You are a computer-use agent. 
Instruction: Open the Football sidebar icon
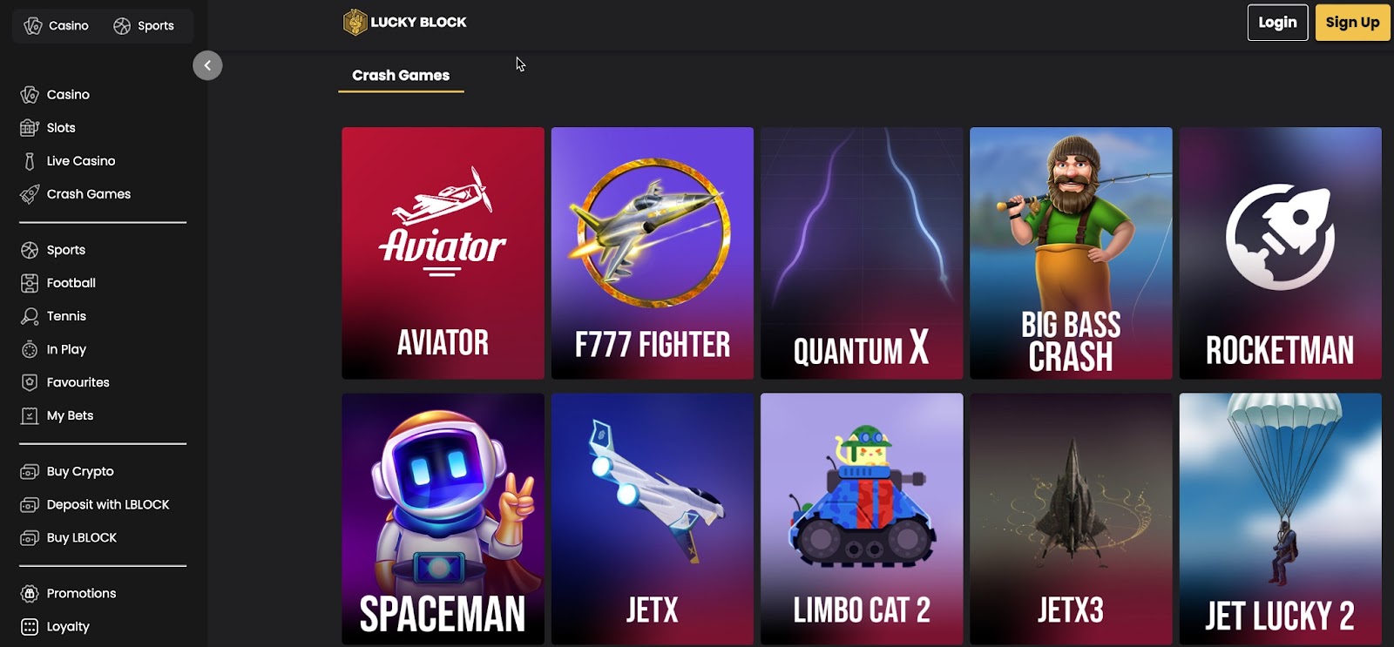[x=30, y=283]
